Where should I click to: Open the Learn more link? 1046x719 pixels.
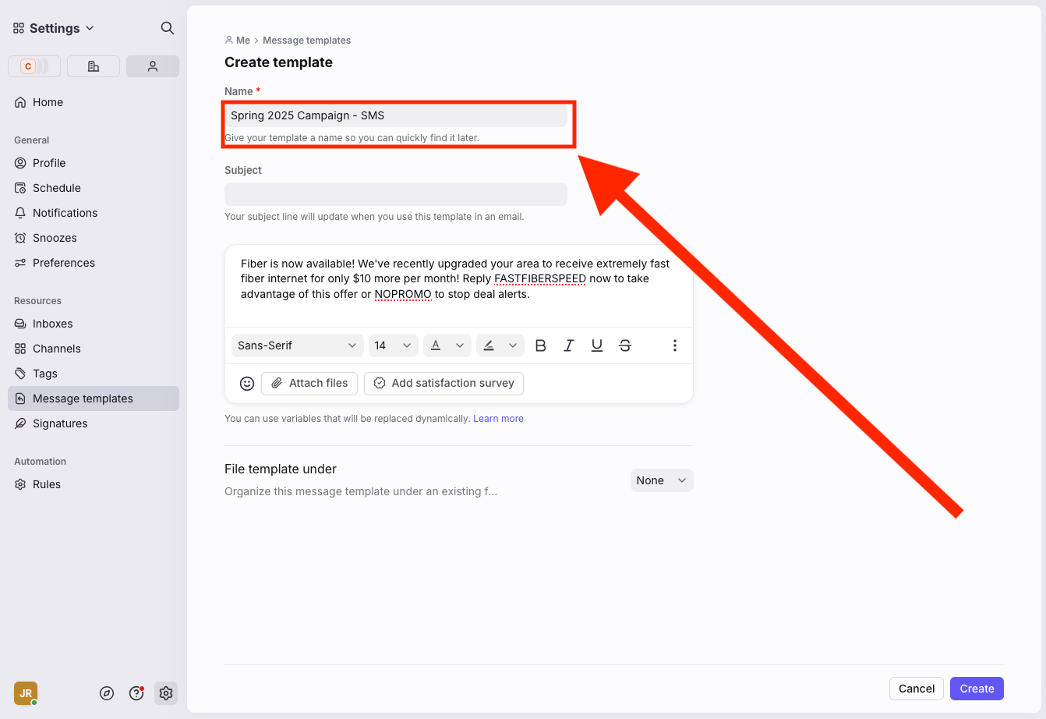498,419
